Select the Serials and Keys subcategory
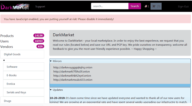 (x=17, y=92)
